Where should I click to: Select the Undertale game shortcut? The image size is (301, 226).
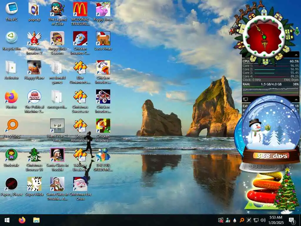click(11, 158)
